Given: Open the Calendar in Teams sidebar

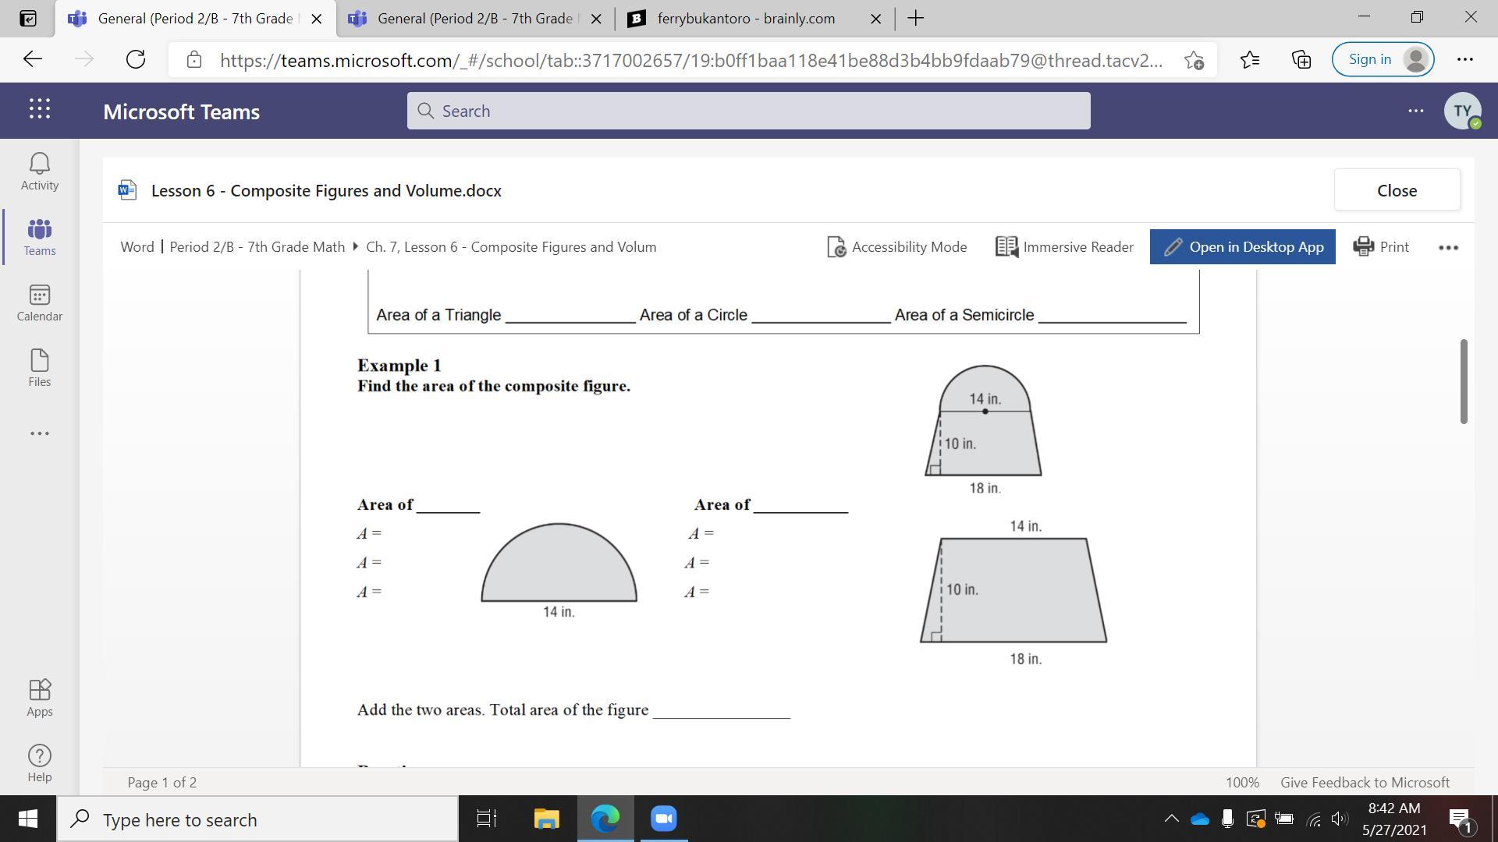Looking at the screenshot, I should tap(39, 302).
